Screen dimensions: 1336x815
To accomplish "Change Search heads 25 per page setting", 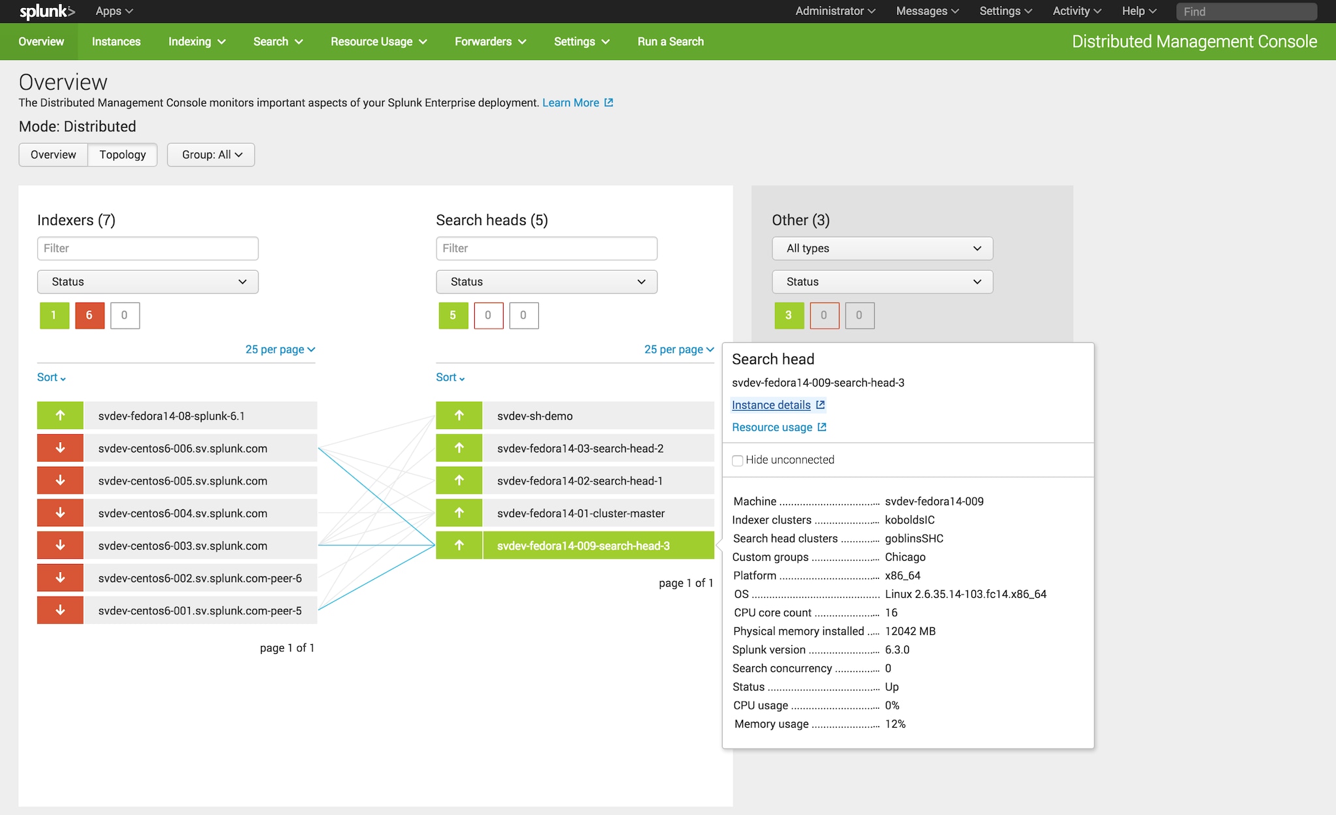I will [679, 349].
